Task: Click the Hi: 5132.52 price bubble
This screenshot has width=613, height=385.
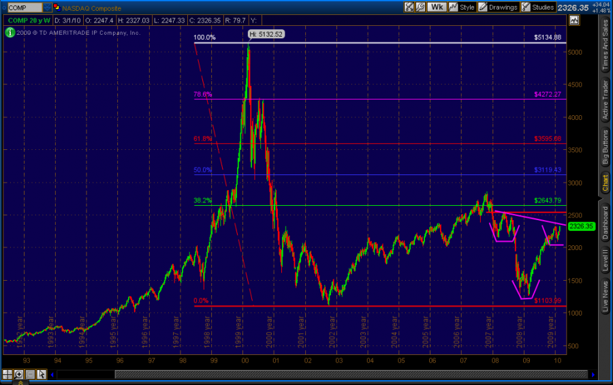Action: (x=266, y=35)
